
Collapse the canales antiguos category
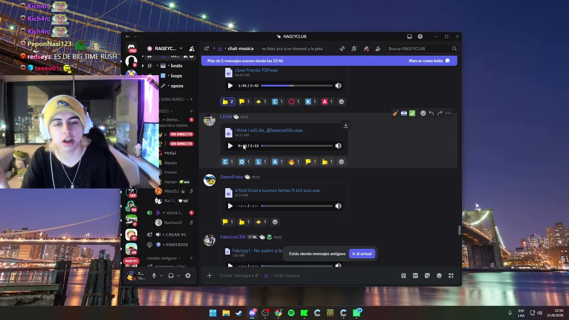point(164,258)
